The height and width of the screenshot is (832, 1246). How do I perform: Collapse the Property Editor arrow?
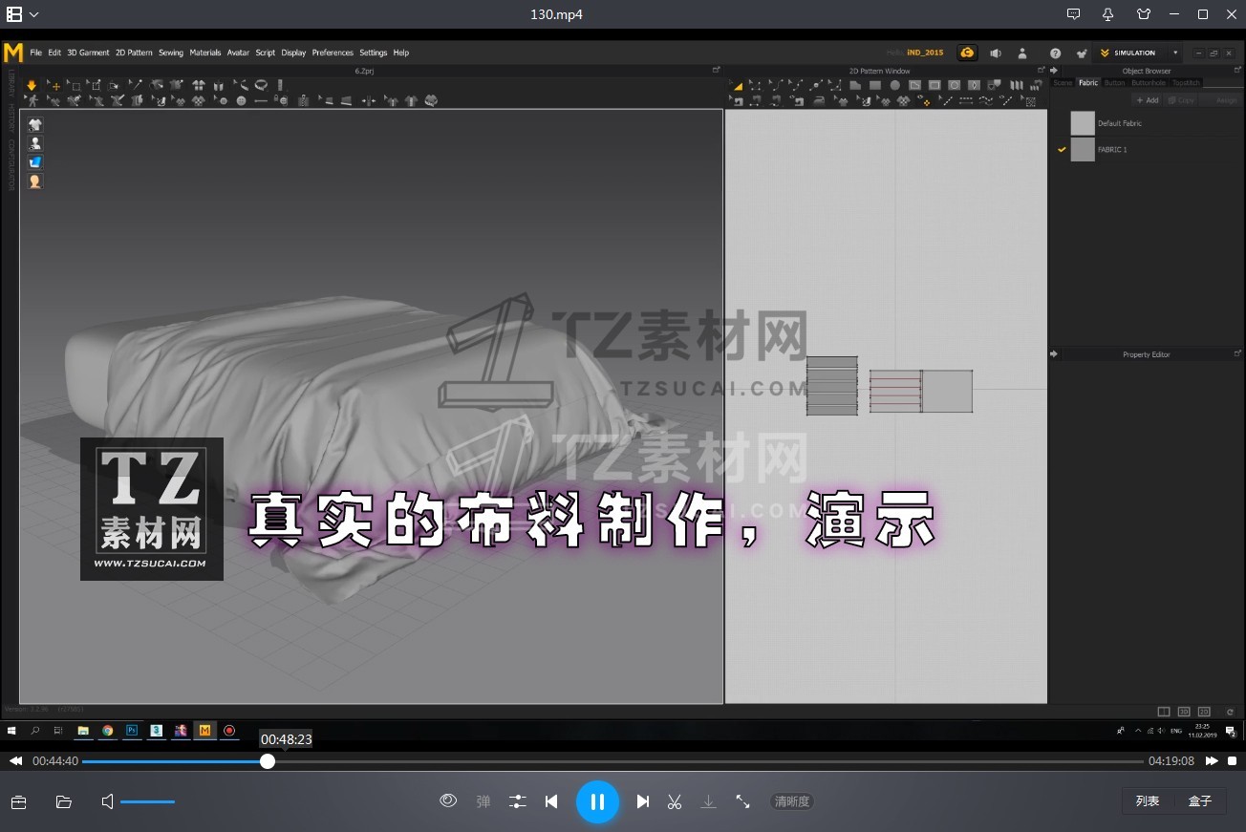1054,354
